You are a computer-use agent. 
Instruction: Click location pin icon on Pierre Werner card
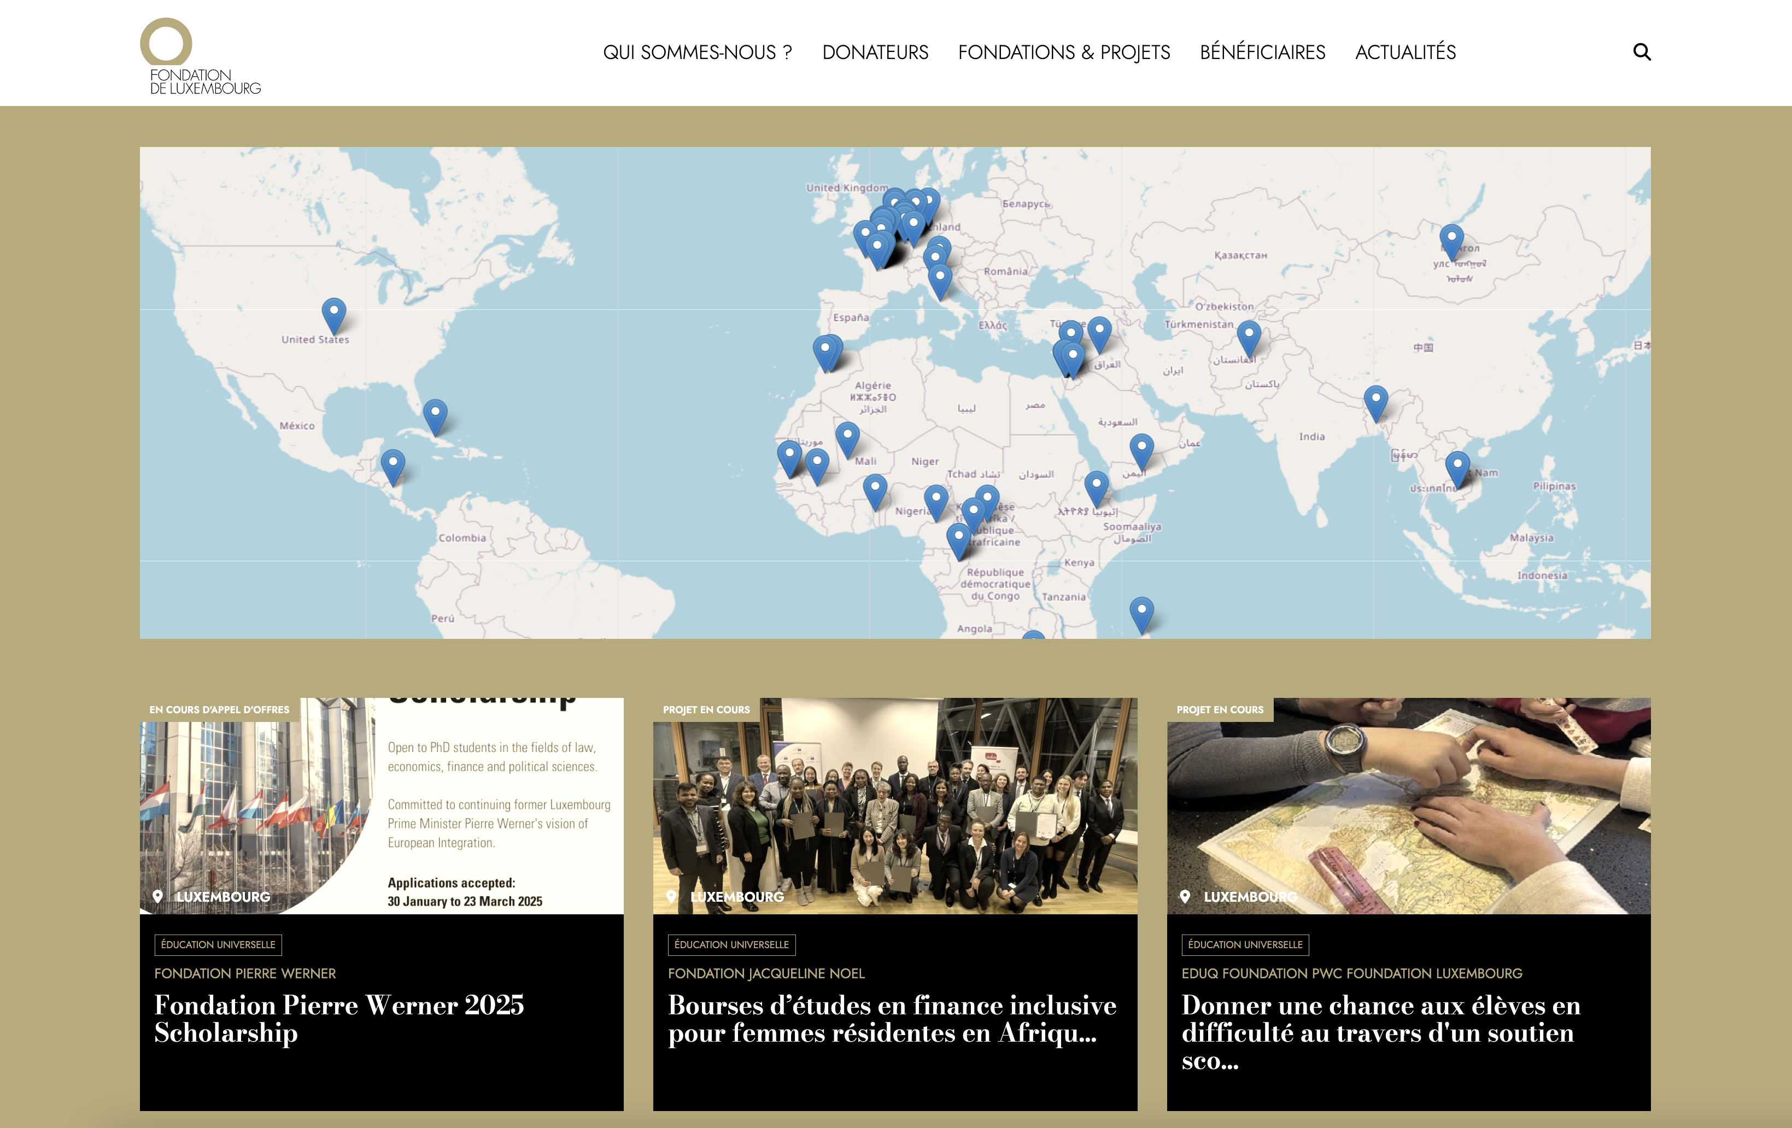click(x=158, y=897)
